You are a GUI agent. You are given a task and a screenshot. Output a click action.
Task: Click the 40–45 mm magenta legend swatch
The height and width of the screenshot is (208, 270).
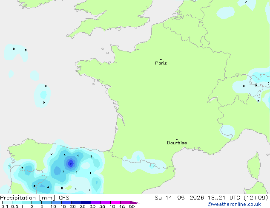(115, 202)
